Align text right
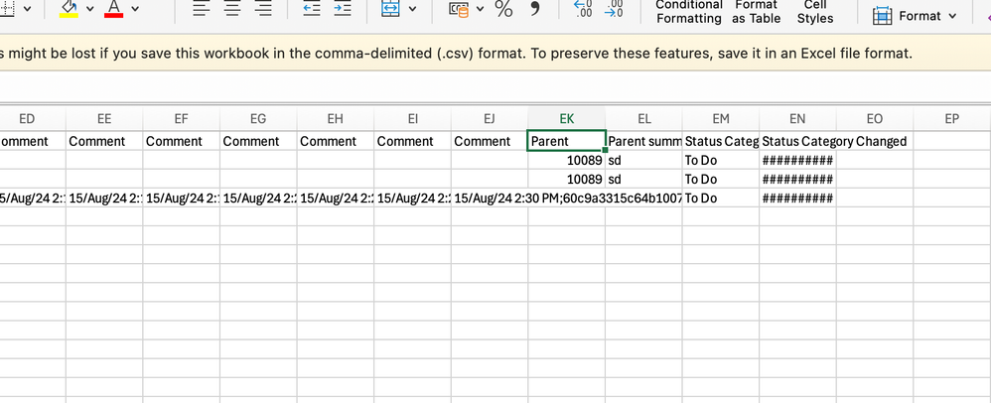Screen dimensions: 991x403 [x=263, y=9]
